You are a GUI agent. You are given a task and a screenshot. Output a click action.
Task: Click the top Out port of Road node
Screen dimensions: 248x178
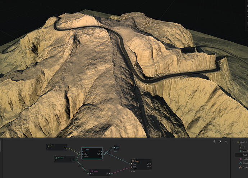(x=102, y=152)
